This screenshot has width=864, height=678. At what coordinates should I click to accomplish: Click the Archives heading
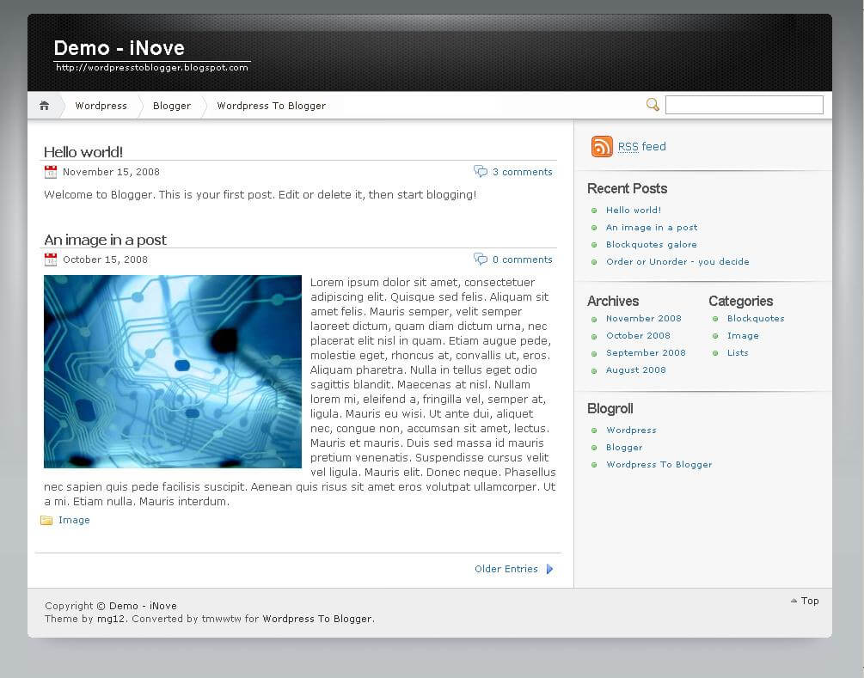tap(613, 301)
